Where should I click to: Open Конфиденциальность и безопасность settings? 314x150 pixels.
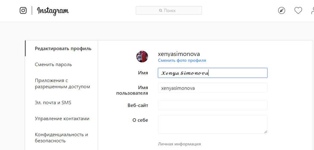point(61,138)
